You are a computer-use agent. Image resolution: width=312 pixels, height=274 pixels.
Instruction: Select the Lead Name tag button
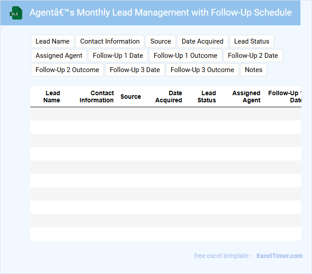[x=52, y=41]
